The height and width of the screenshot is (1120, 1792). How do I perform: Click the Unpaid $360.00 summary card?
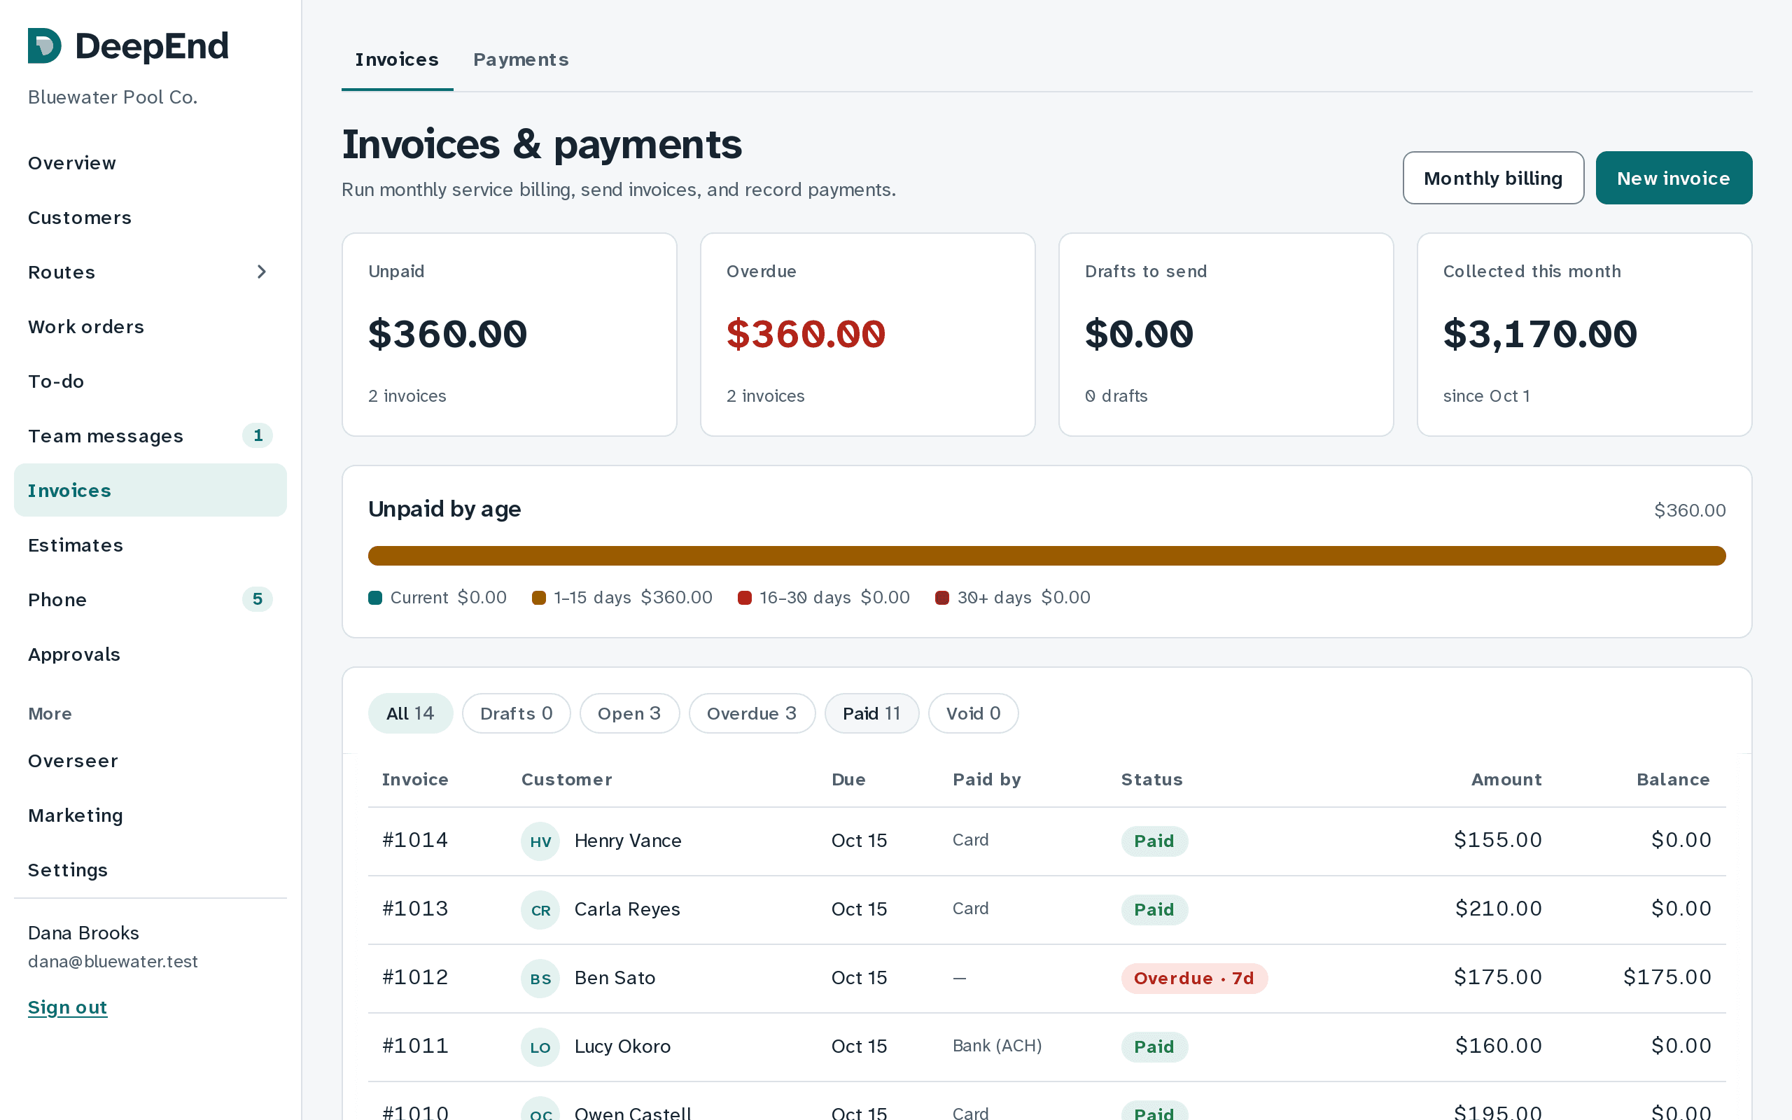510,335
